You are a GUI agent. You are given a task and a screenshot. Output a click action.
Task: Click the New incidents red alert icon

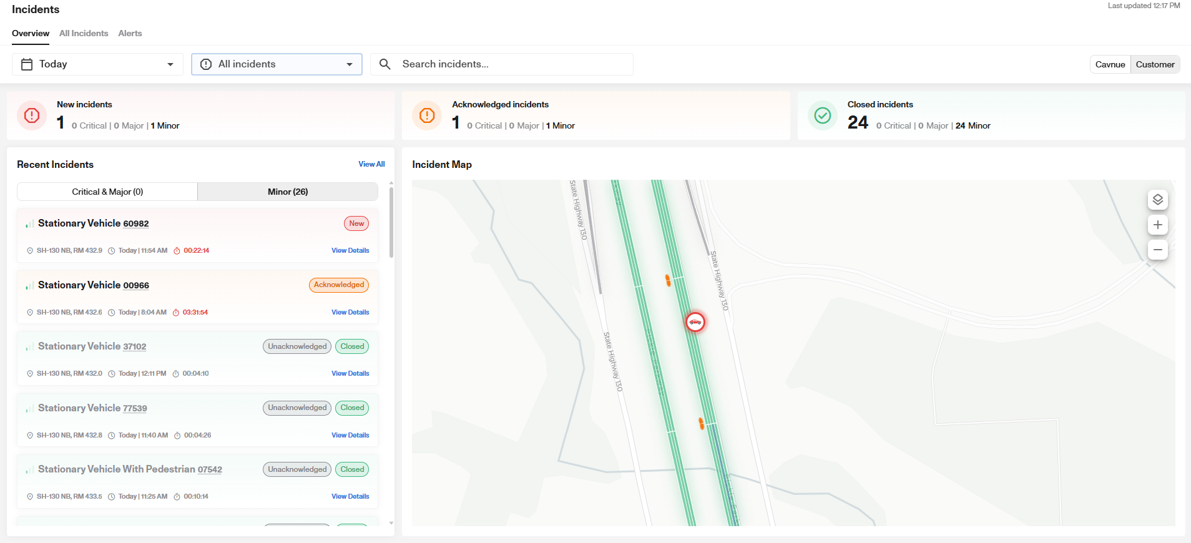pyautogui.click(x=32, y=115)
